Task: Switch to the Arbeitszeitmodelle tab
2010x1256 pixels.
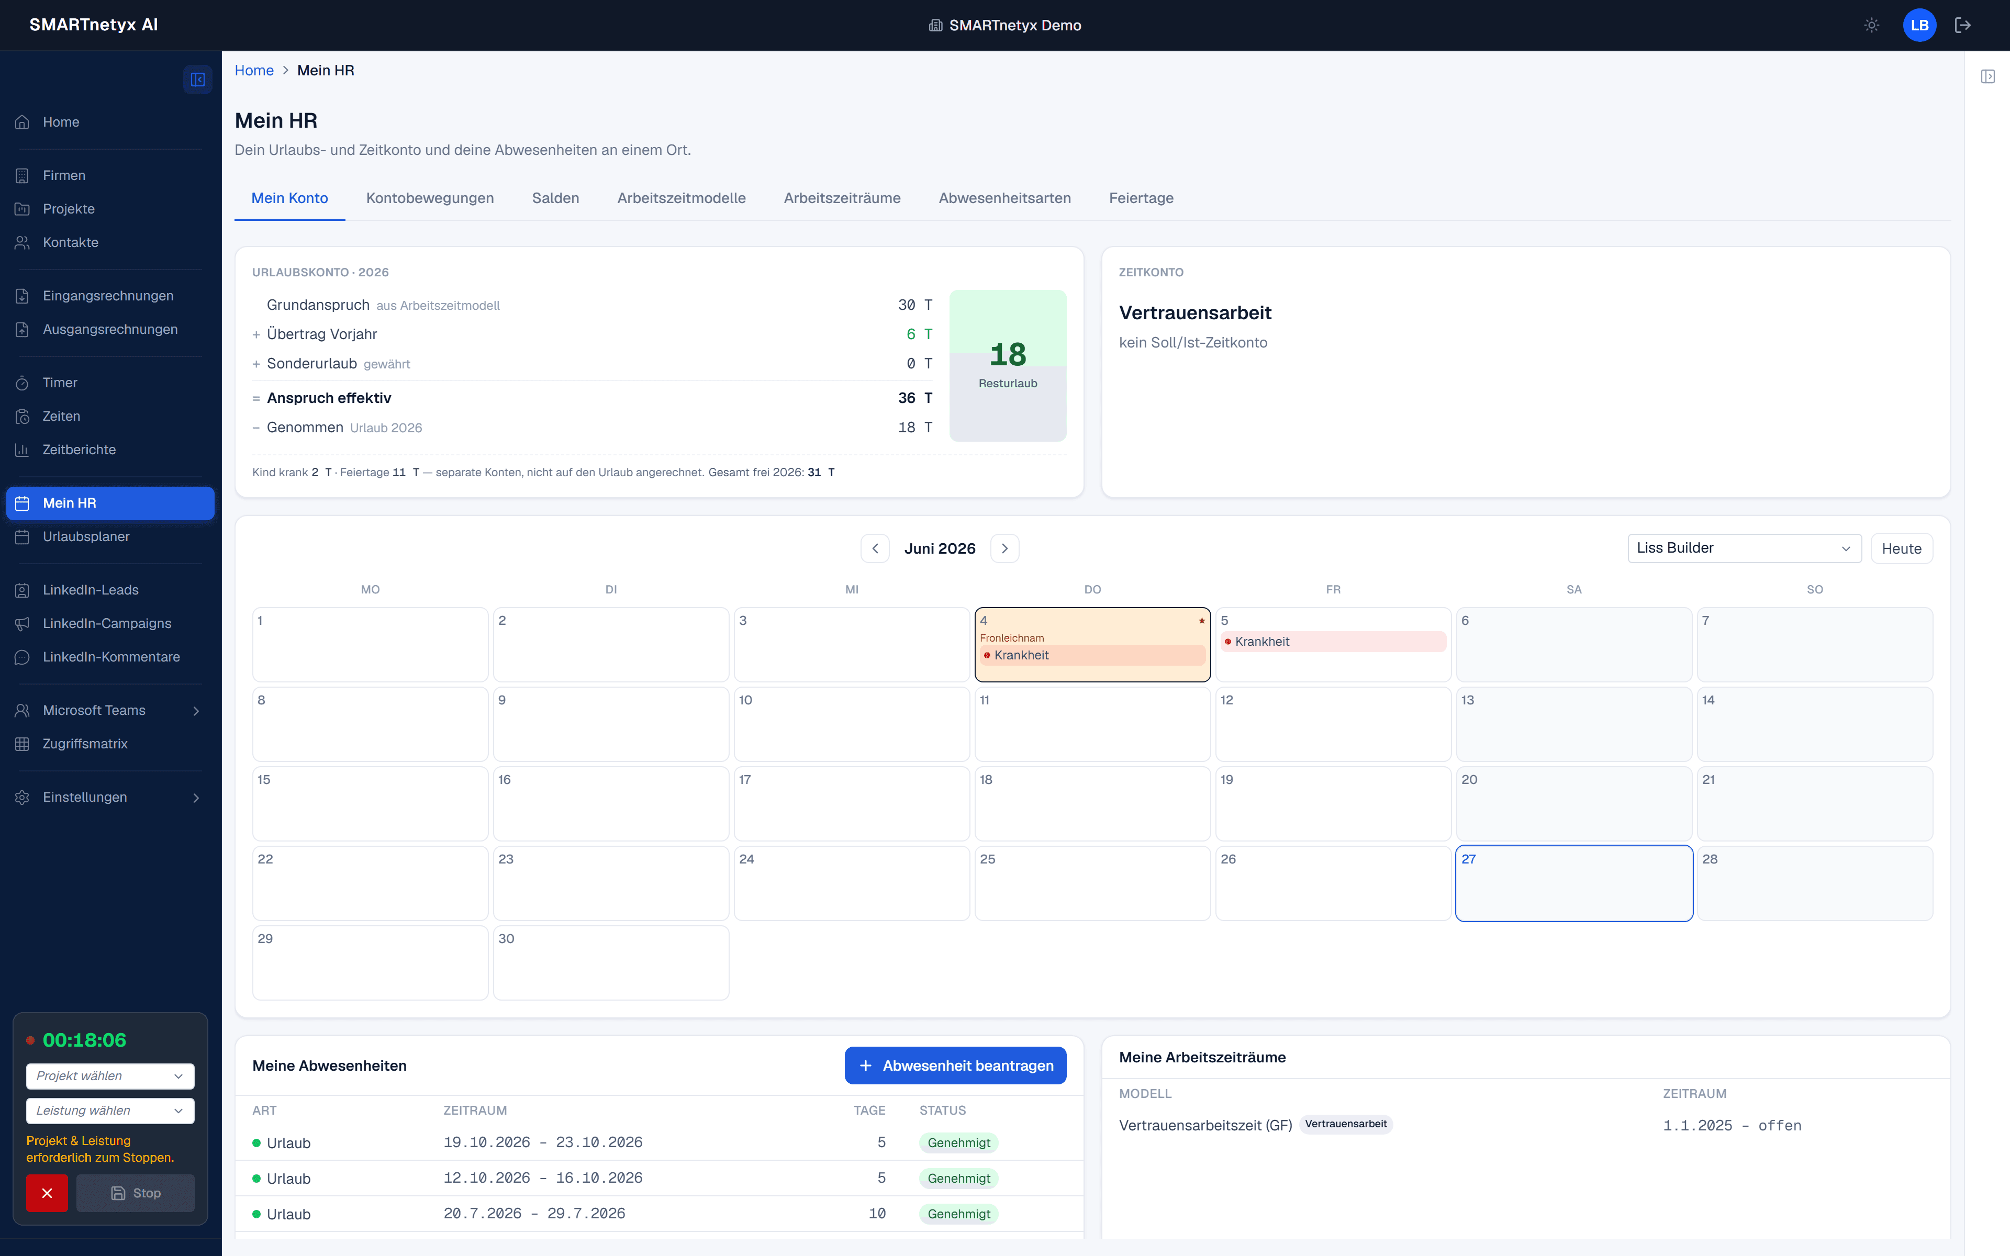Action: [681, 198]
